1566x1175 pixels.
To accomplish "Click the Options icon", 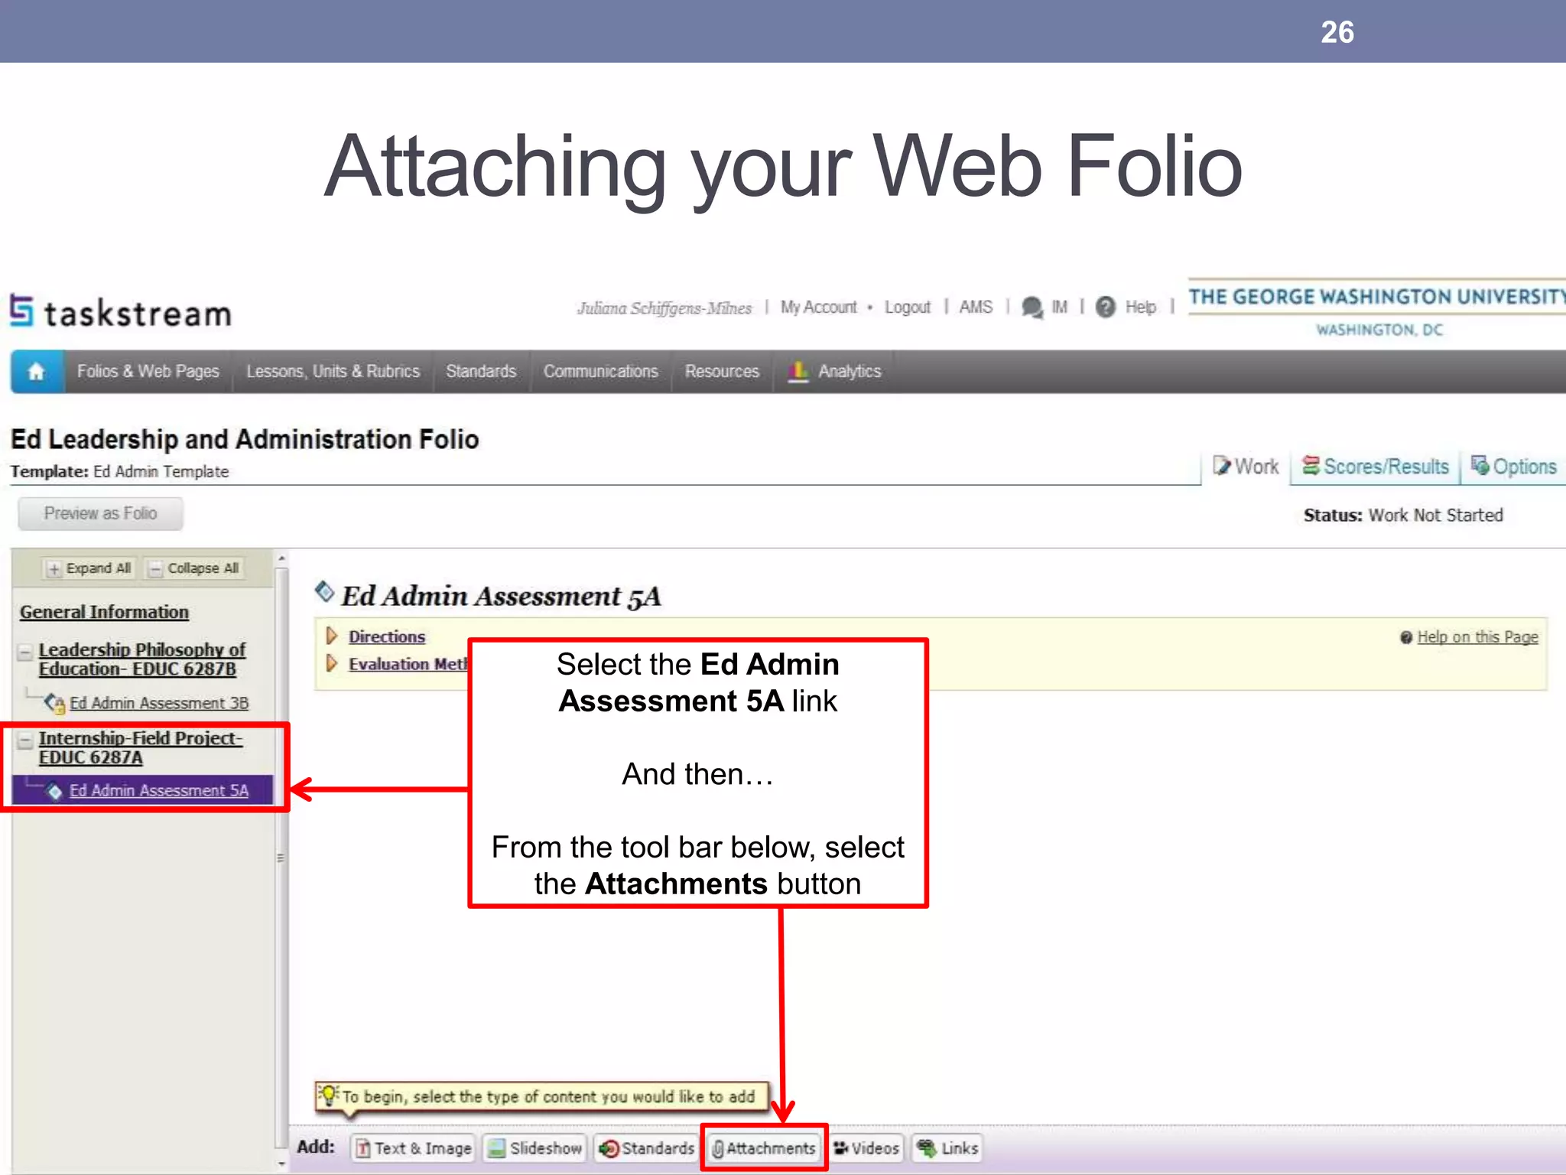I will point(1480,466).
